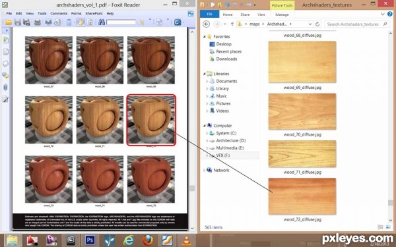
Task: Click the Foxit Find text search box
Action: [121, 22]
